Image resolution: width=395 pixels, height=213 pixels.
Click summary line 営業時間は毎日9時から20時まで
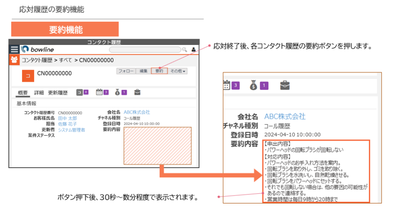point(301,199)
